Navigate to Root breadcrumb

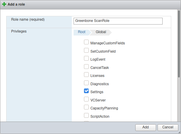tap(82, 32)
